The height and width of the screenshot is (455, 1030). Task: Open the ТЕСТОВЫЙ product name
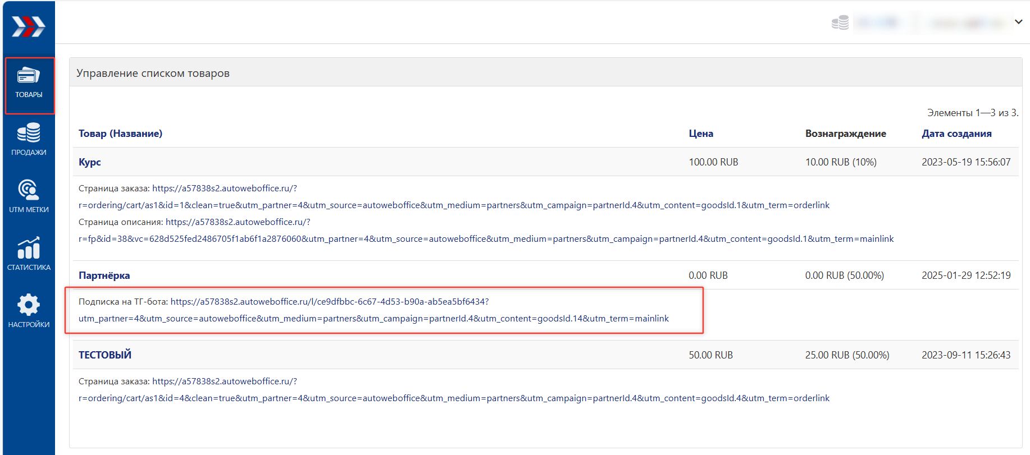(105, 355)
